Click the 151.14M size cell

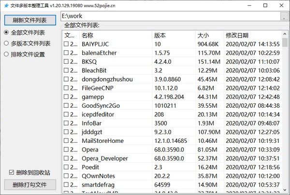(209, 62)
